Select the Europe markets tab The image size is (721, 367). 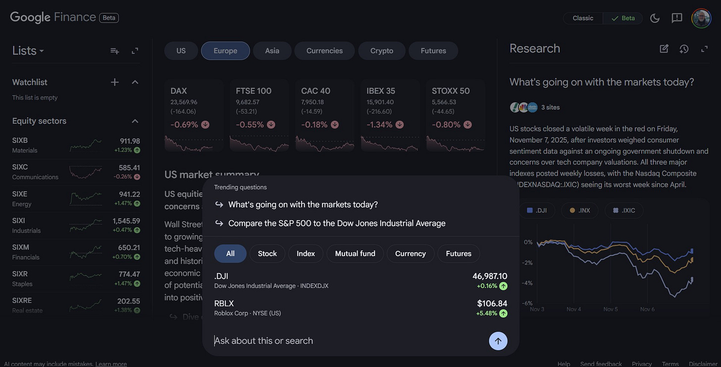pyautogui.click(x=225, y=50)
